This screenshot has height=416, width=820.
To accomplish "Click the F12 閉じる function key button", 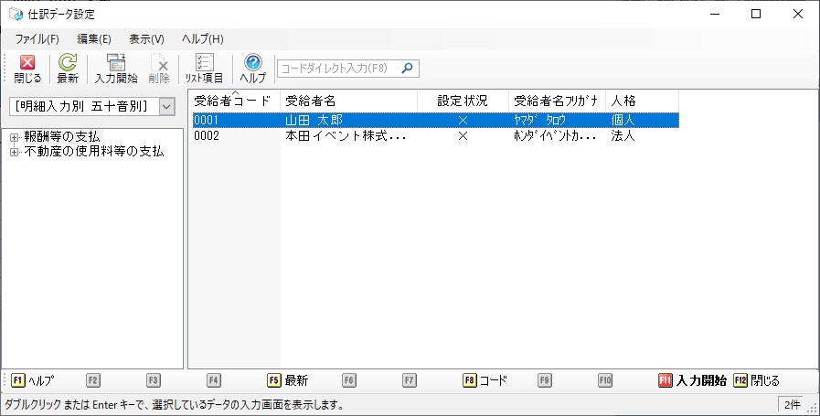I will 757,380.
